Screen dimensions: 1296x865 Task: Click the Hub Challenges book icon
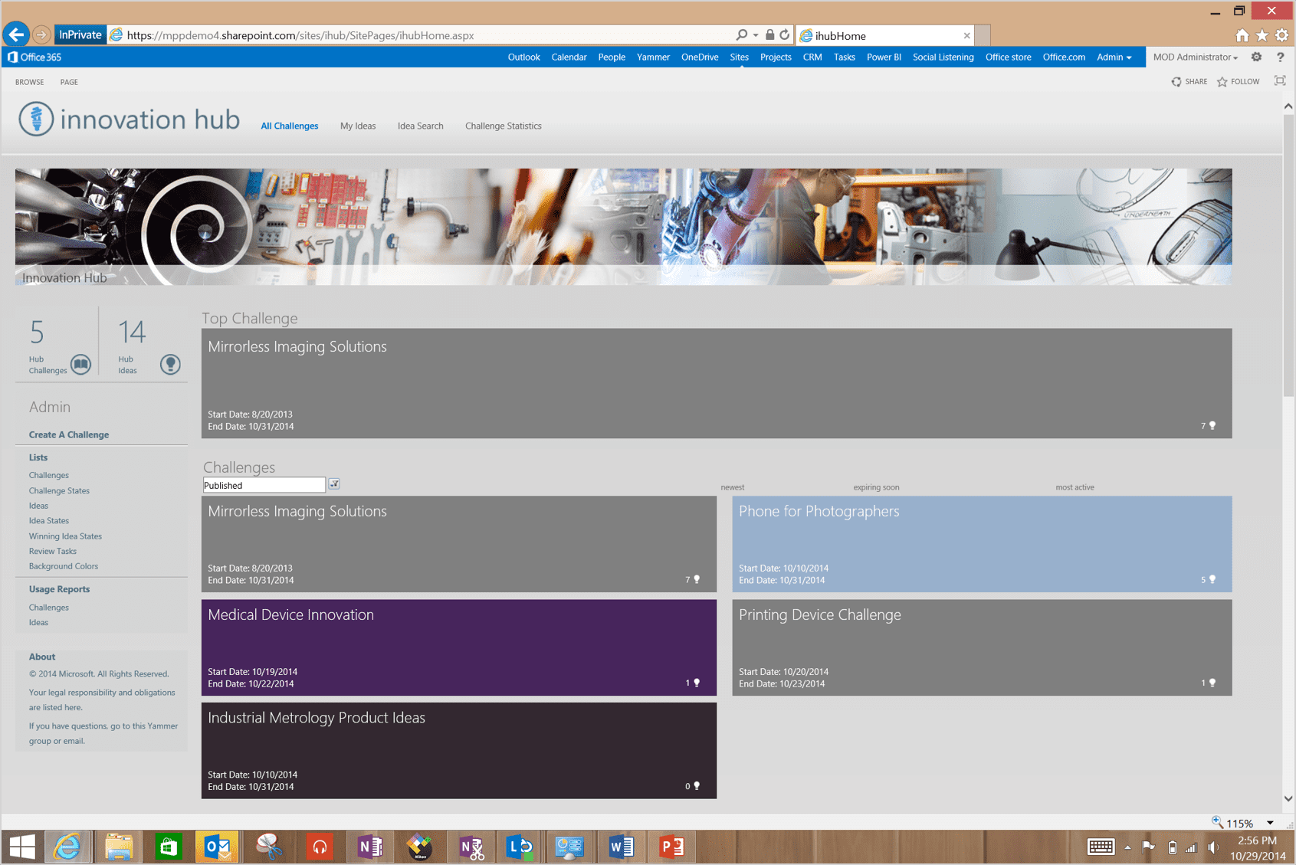(x=80, y=364)
